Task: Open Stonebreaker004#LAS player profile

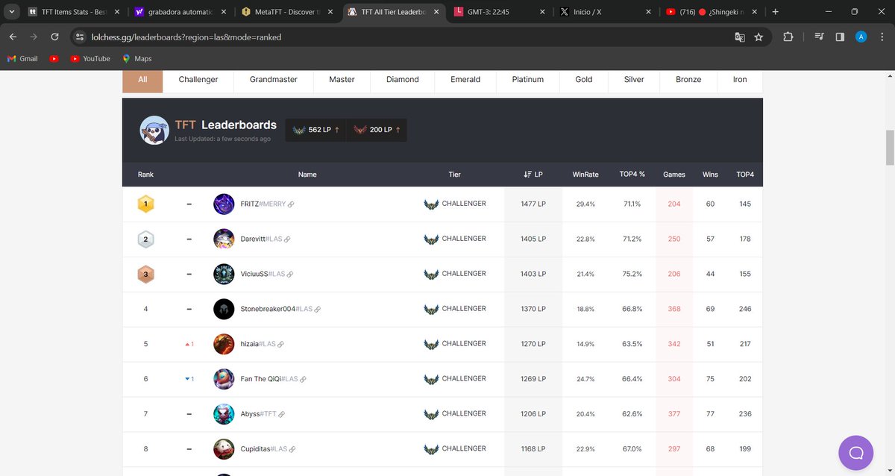Action: pyautogui.click(x=276, y=309)
